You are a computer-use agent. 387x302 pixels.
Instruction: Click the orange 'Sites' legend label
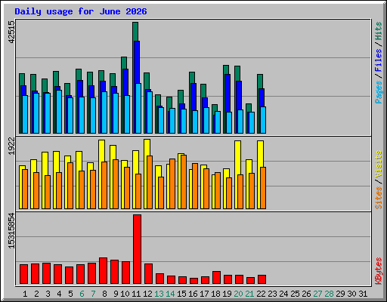(379, 198)
